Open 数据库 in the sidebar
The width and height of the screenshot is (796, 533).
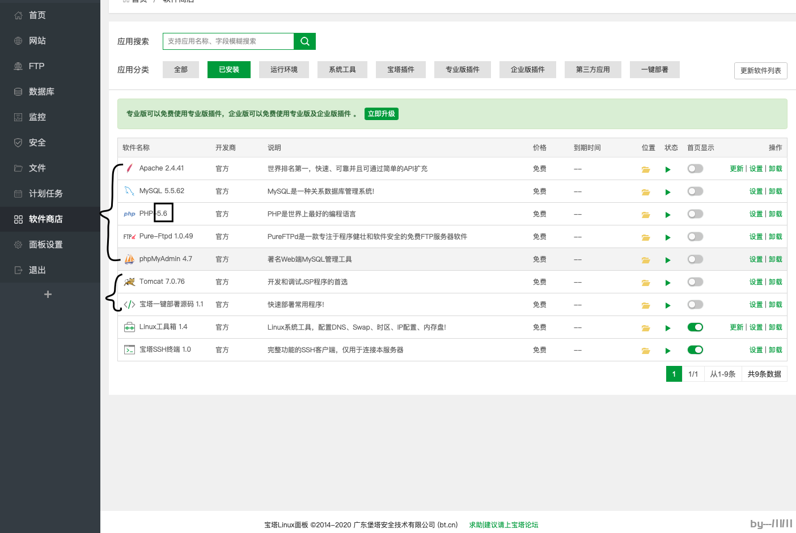click(x=50, y=92)
